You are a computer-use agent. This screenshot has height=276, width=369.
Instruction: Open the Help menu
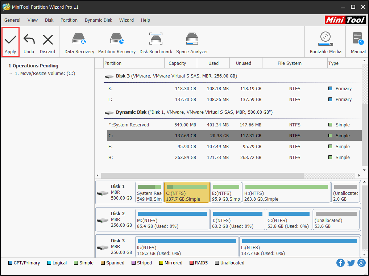[x=145, y=20]
